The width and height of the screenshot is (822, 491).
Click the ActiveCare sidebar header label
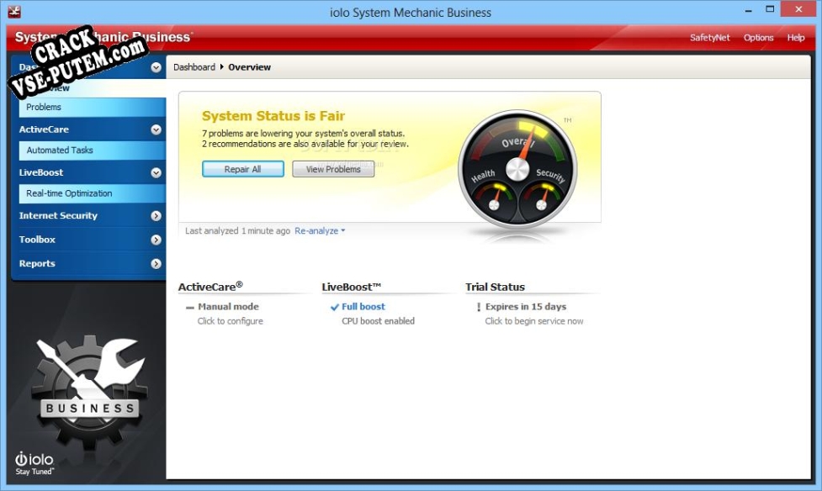point(44,129)
